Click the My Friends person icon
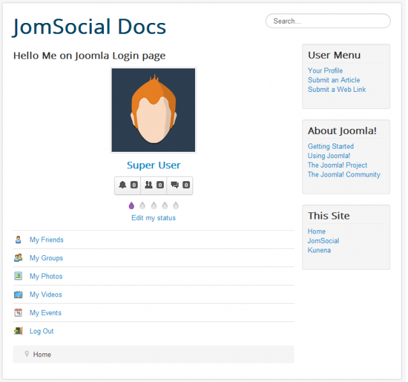 click(18, 240)
